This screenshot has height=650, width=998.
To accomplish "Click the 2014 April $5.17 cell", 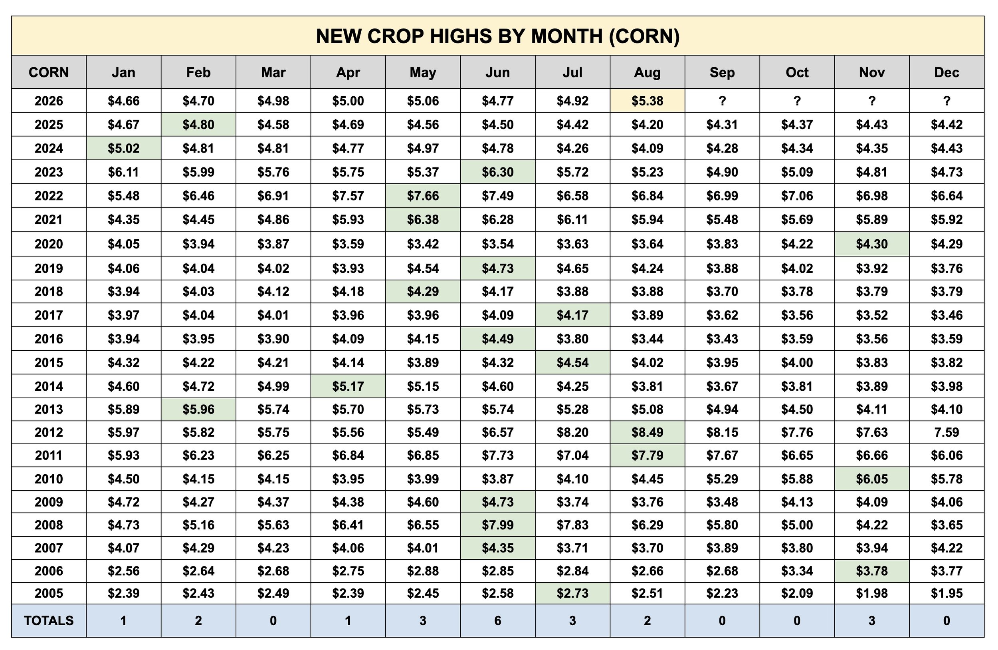I will (348, 386).
